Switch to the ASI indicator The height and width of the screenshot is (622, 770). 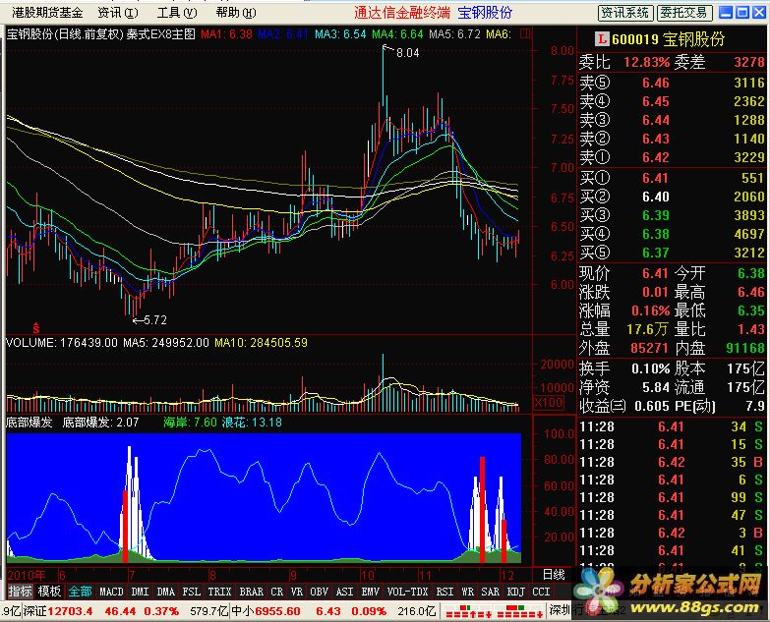click(345, 592)
